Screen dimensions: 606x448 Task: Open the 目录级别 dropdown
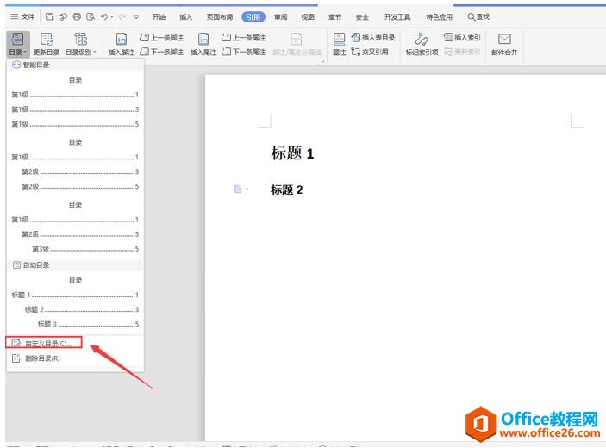80,44
